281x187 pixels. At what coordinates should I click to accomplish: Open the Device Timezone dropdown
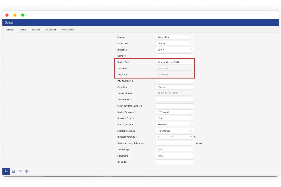(174, 112)
